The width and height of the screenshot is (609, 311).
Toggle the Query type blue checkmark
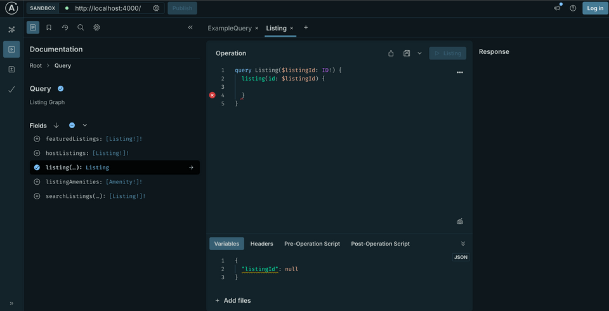(61, 89)
